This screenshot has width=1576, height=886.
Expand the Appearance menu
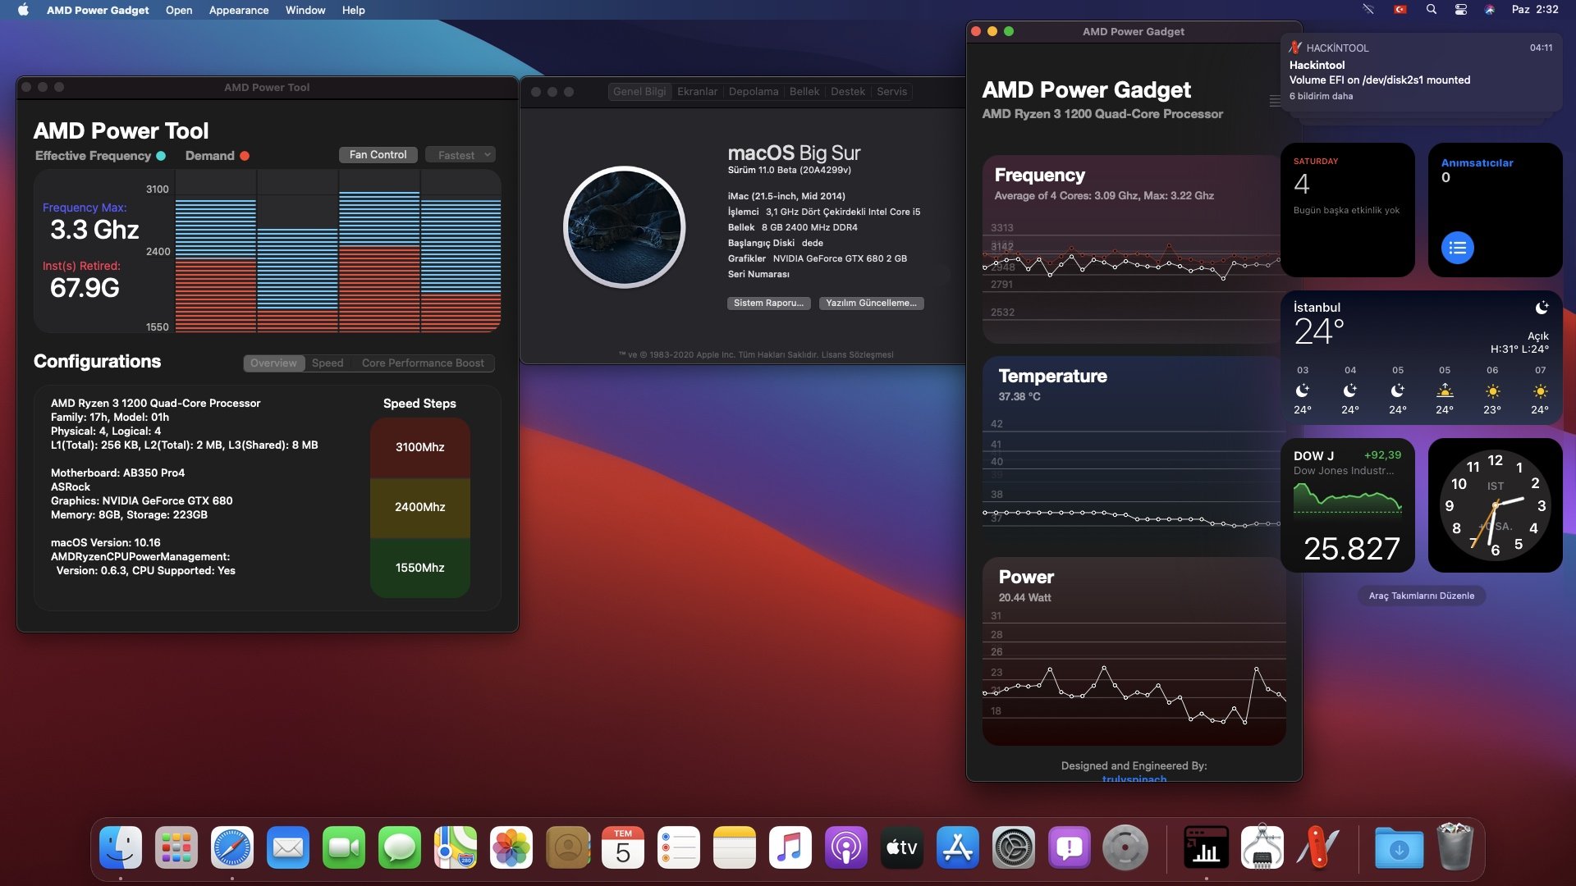point(238,10)
